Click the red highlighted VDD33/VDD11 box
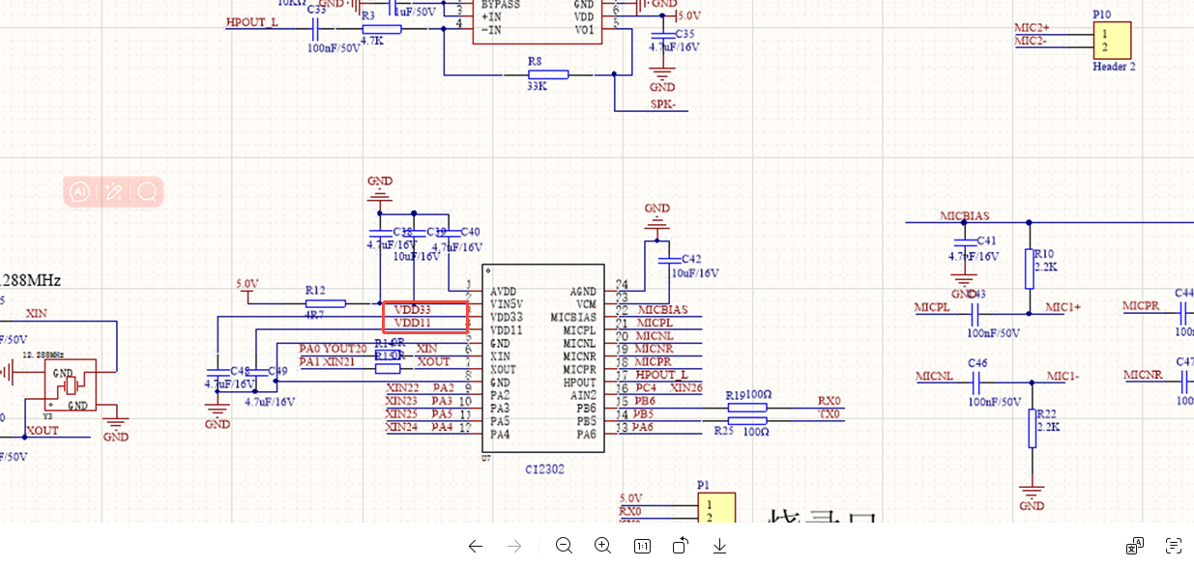The width and height of the screenshot is (1194, 567). click(x=425, y=317)
